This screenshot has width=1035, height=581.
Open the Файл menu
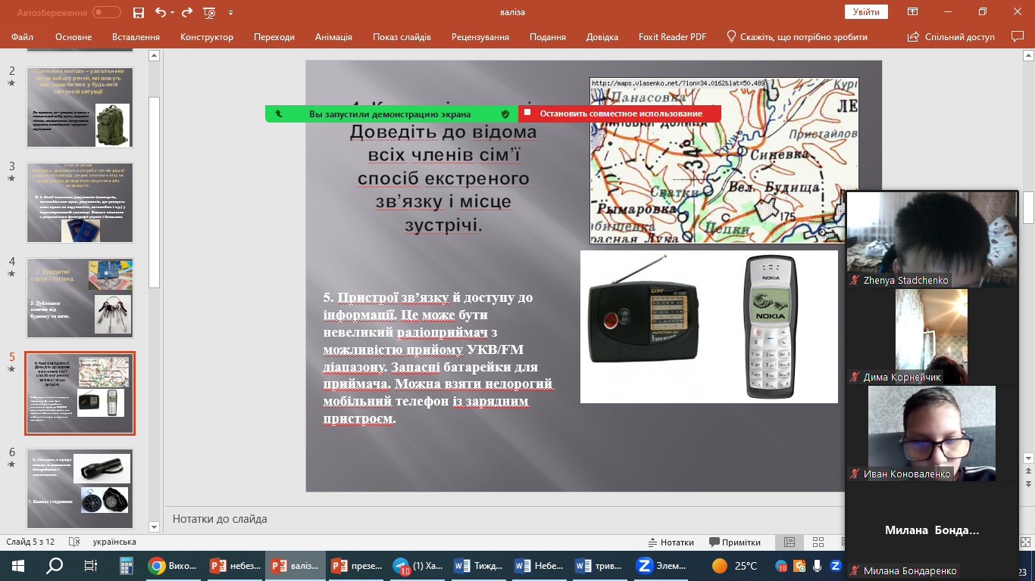[x=23, y=36]
